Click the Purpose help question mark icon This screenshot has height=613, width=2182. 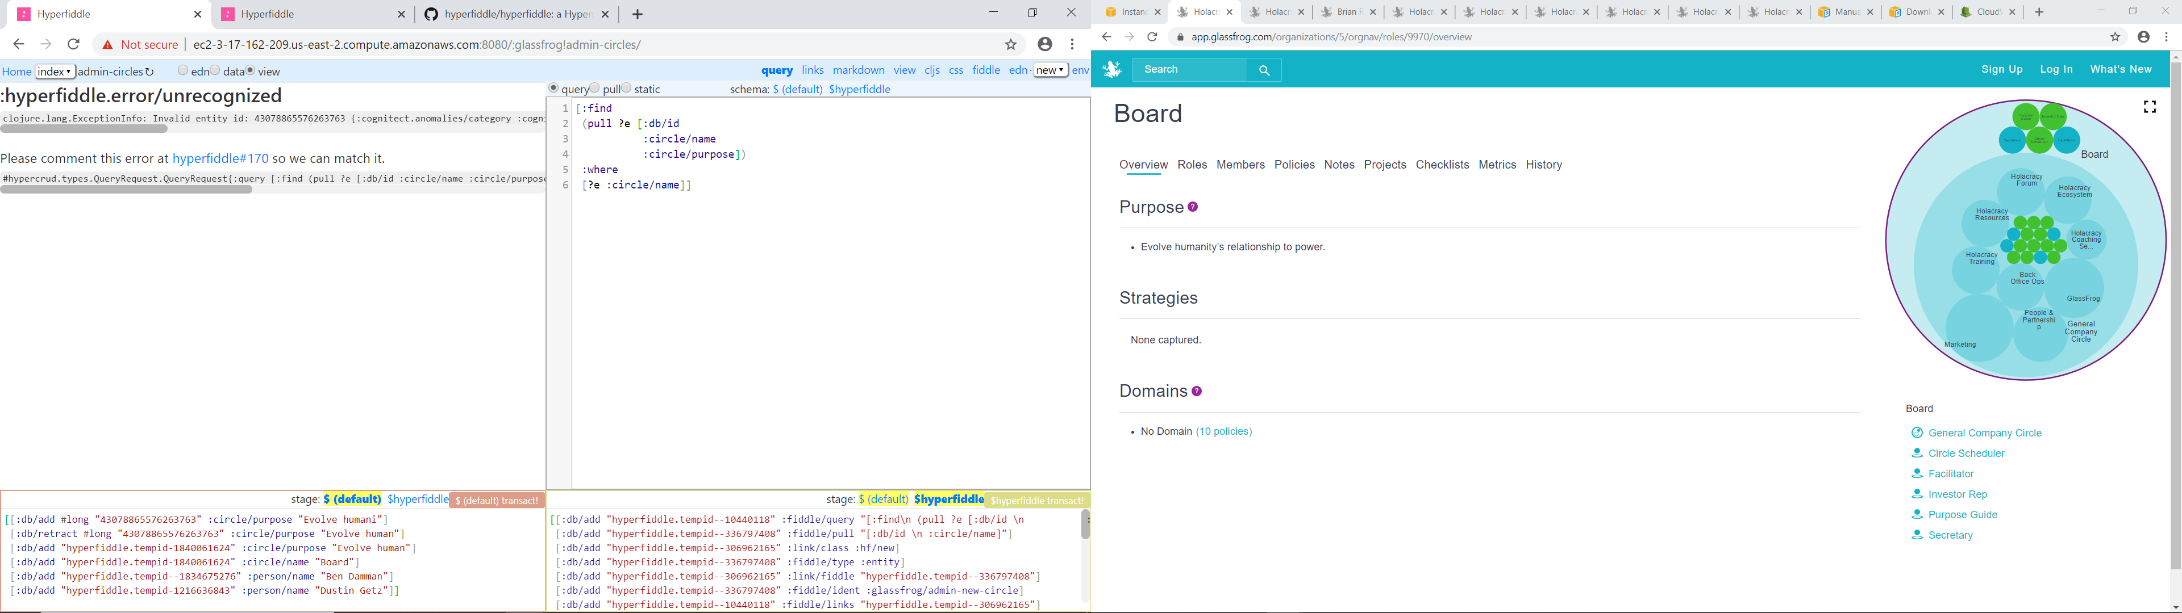pyautogui.click(x=1193, y=207)
